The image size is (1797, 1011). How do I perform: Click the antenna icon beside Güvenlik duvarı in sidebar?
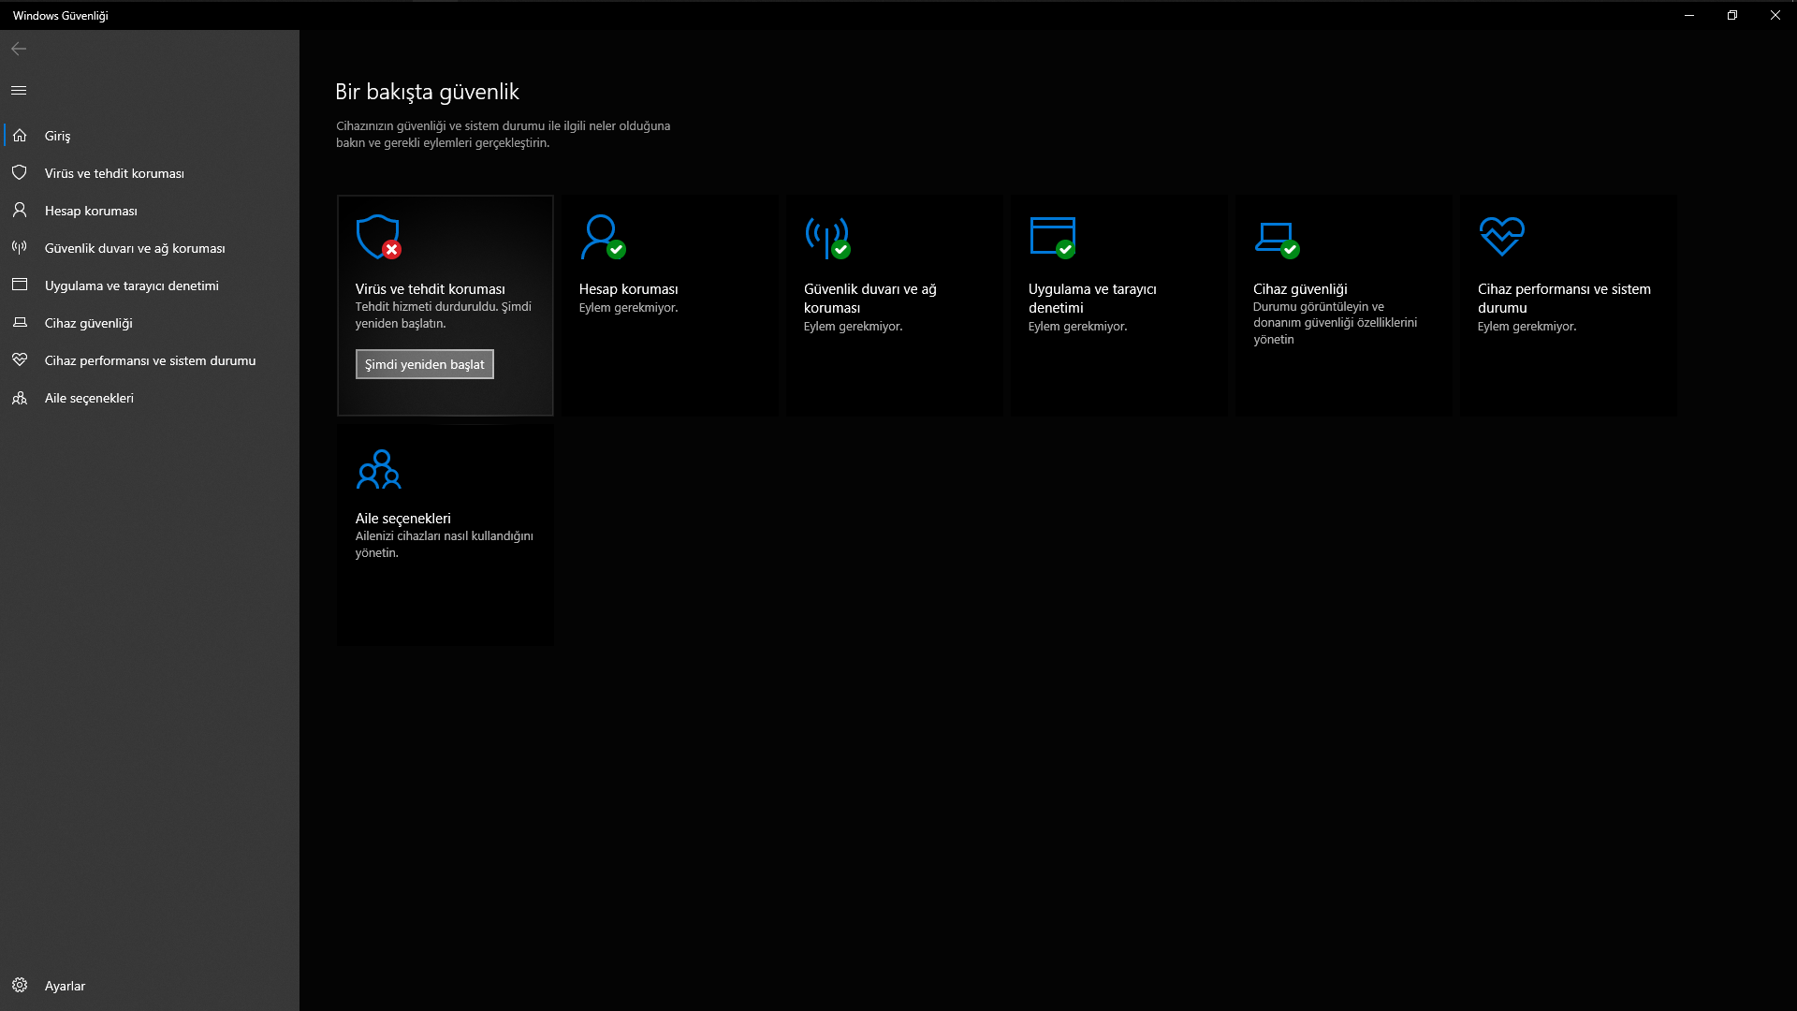(x=20, y=248)
